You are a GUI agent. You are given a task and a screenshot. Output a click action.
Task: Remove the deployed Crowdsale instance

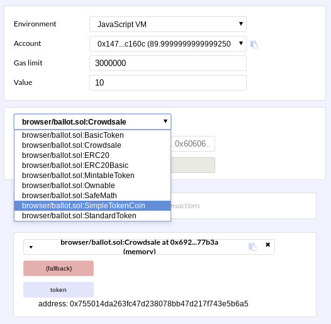tap(267, 245)
